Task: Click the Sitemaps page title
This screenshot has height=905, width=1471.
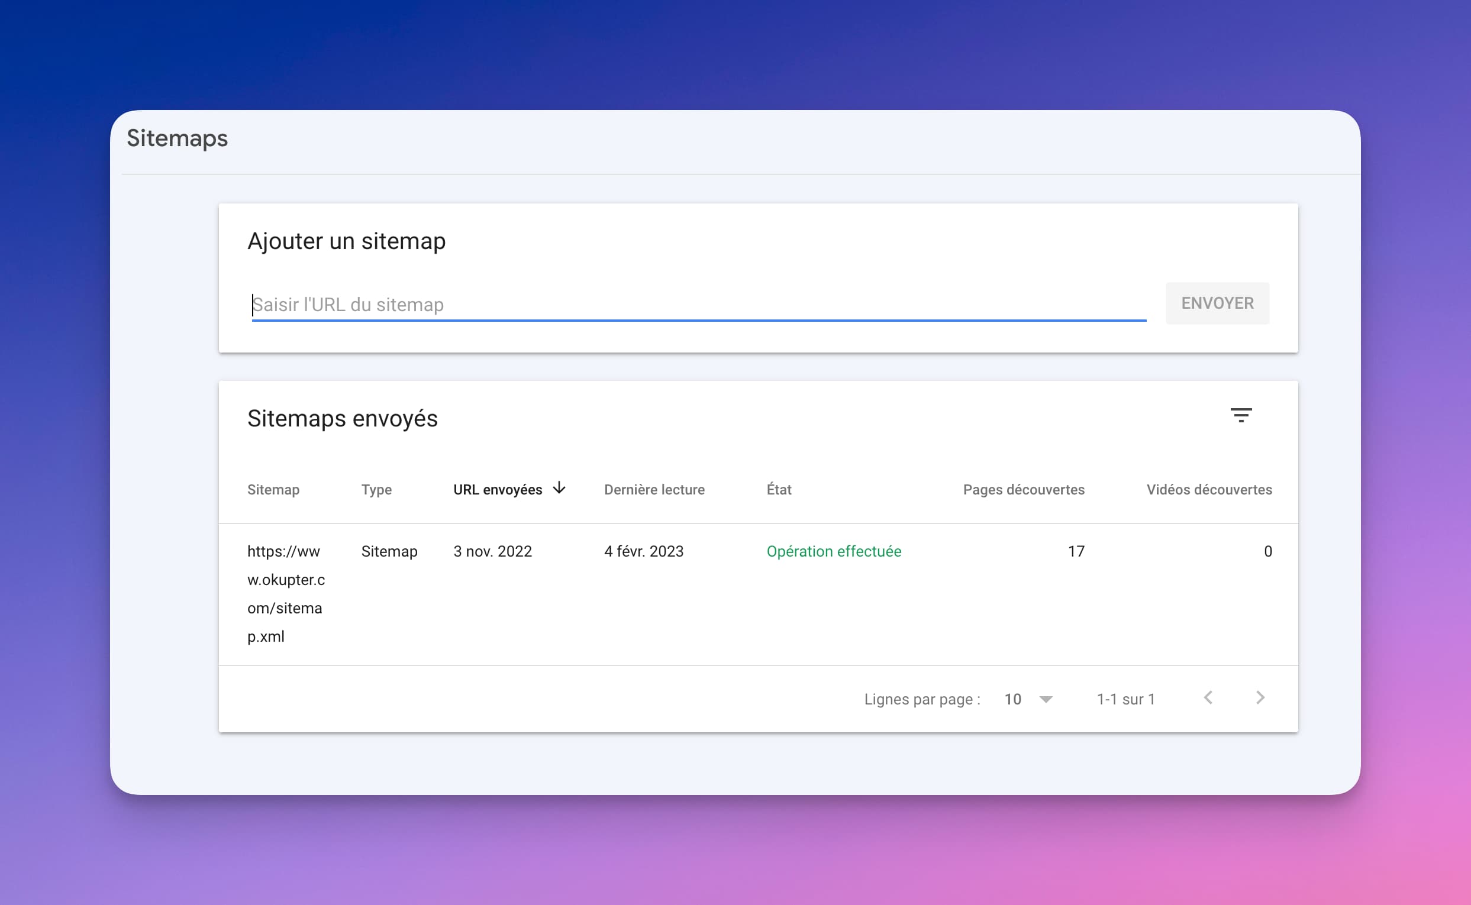Action: pos(177,138)
